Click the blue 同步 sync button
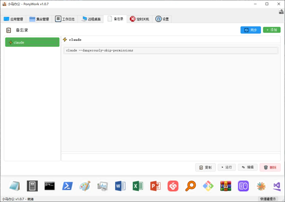The image size is (285, 202). click(x=251, y=30)
